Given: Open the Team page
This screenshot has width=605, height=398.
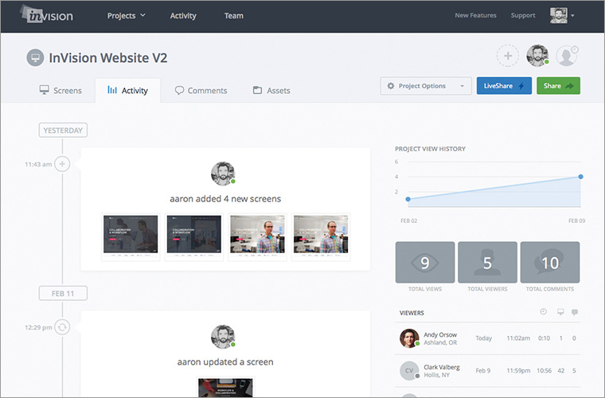Looking at the screenshot, I should [x=234, y=16].
